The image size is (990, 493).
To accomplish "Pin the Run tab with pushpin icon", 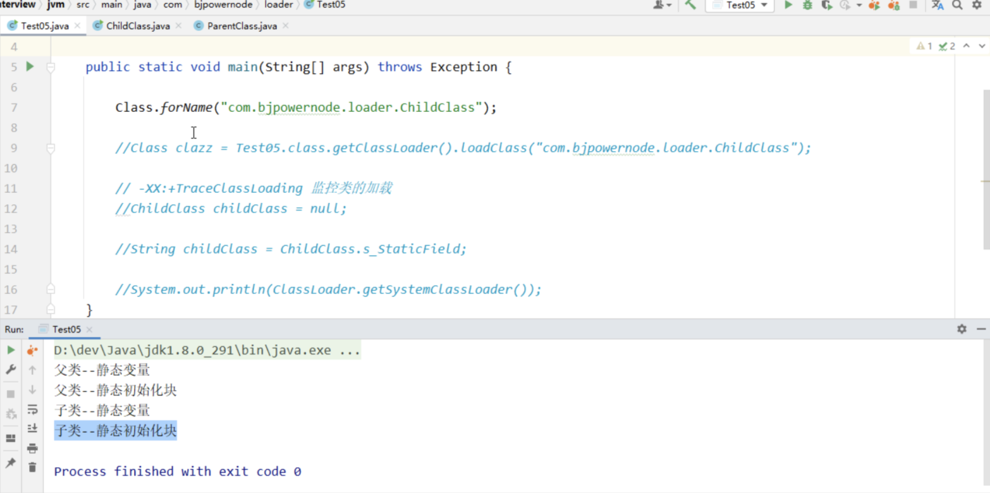I will point(11,463).
